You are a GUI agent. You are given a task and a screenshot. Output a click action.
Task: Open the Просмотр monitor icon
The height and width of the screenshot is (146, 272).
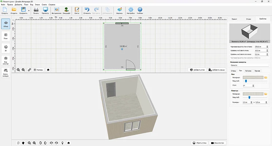(45, 11)
